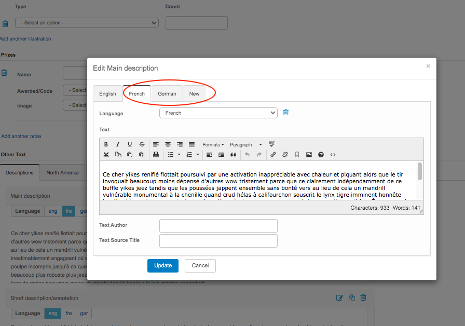Image resolution: width=465 pixels, height=326 pixels.
Task: Decrease the paragraph indent
Action: pyautogui.click(x=209, y=155)
